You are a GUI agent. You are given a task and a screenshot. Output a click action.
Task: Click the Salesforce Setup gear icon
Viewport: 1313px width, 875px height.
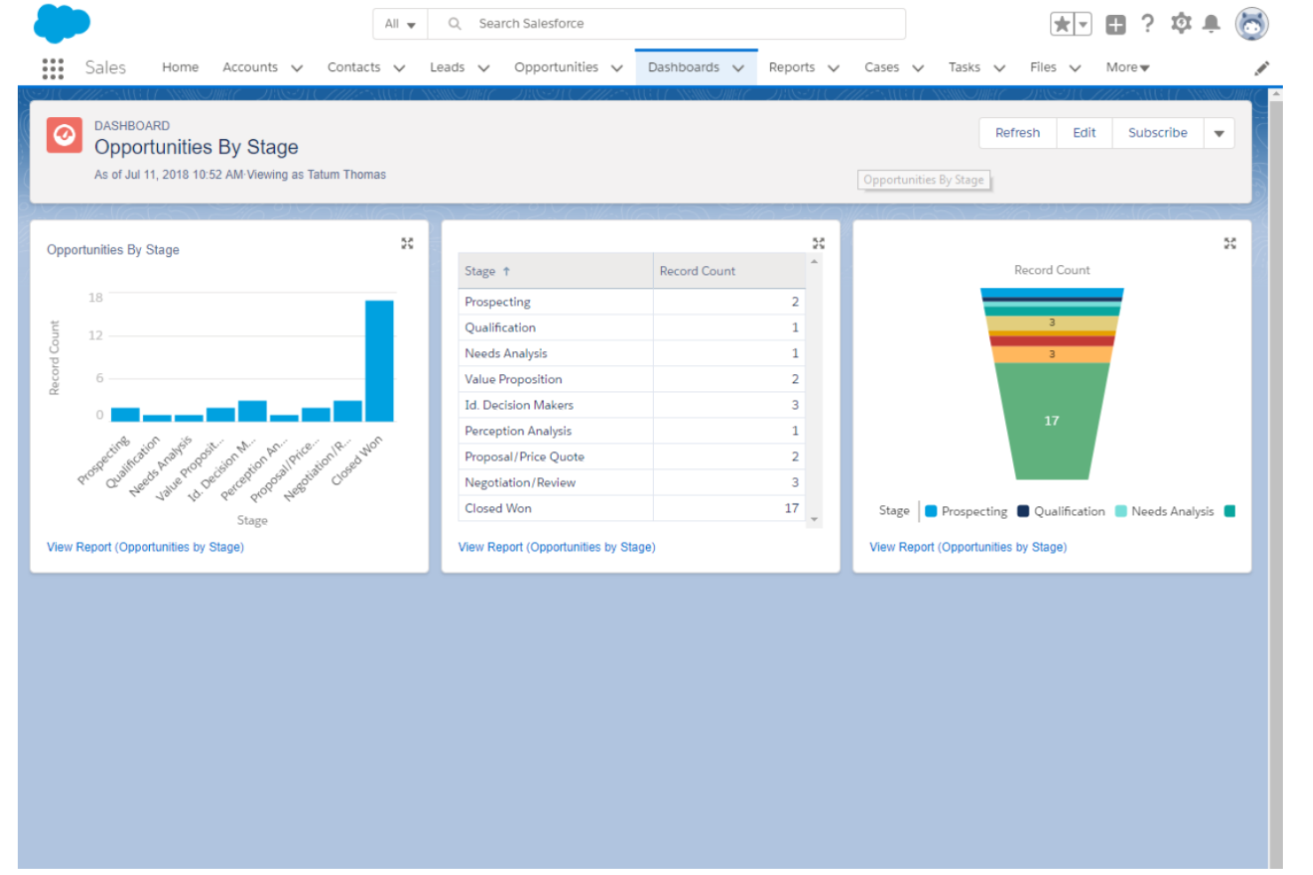[x=1181, y=24]
